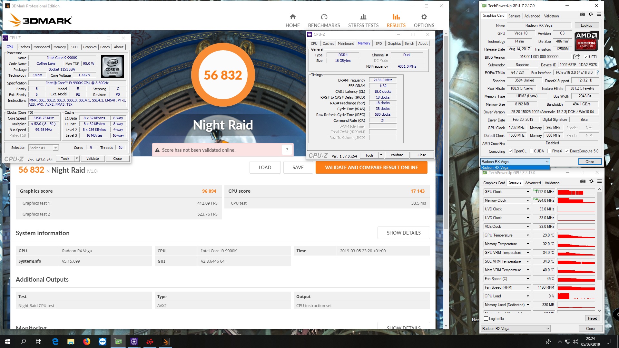Switch to Validation tab in GPU-Z Sensors window
This screenshot has width=619, height=348.
click(552, 183)
